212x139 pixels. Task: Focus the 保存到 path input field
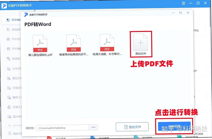click(63, 128)
